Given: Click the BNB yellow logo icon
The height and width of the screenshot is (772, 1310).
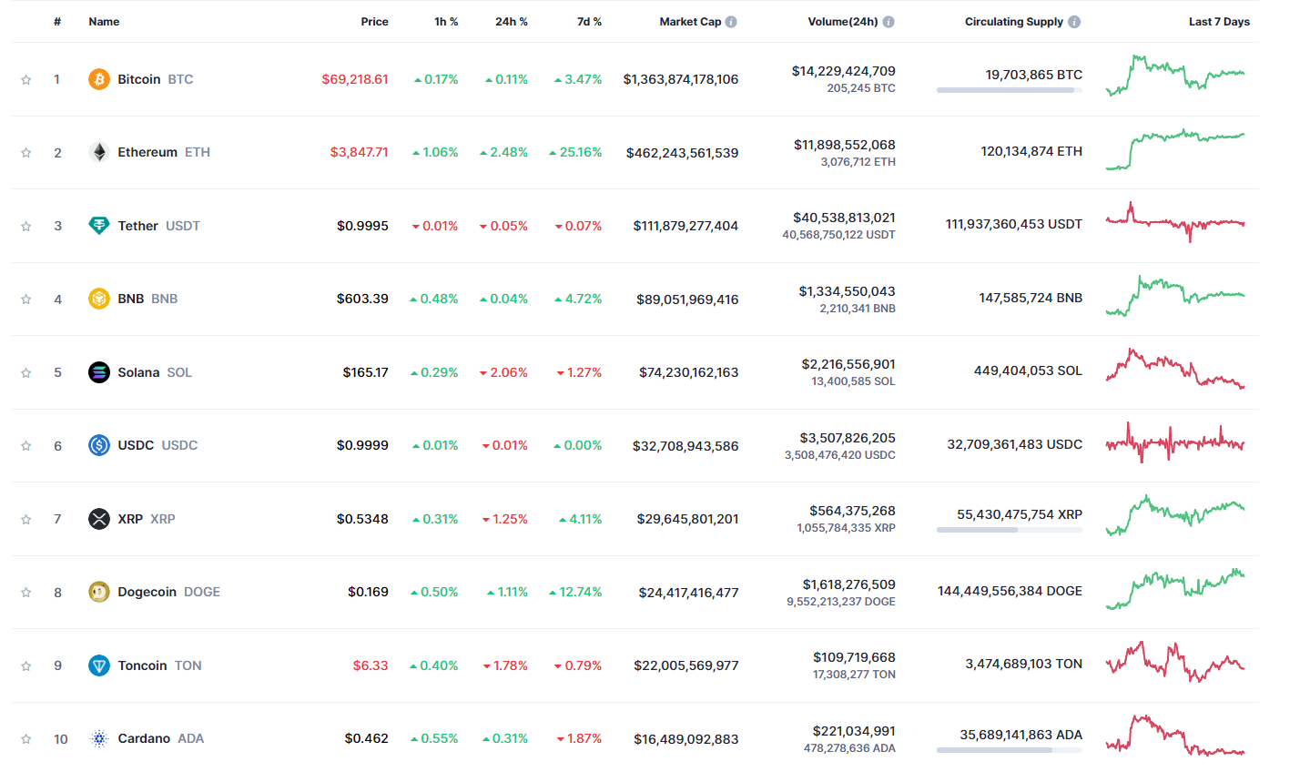Looking at the screenshot, I should point(99,299).
